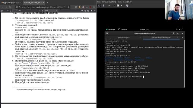This screenshot has height=108, width=193.
Task: Open a new terminal tab button
Action: [107, 33]
